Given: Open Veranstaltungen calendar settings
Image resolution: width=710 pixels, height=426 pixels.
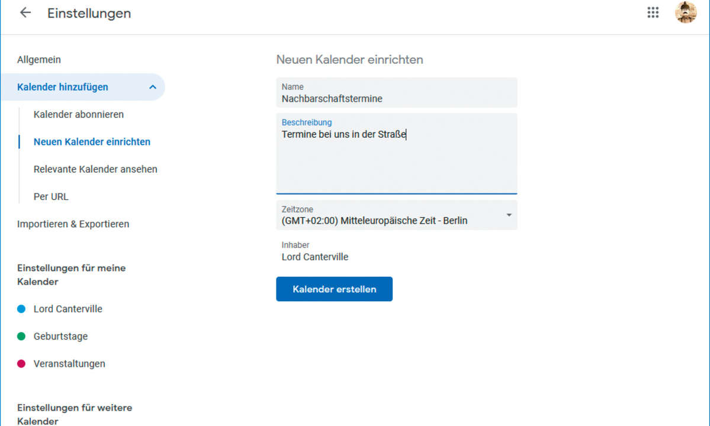Looking at the screenshot, I should 69,364.
